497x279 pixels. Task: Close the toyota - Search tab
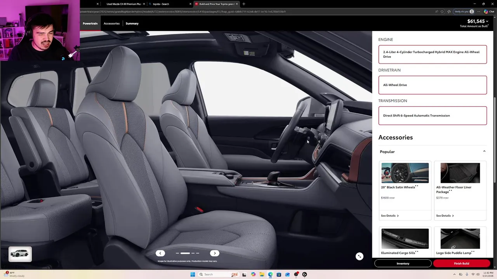point(190,4)
